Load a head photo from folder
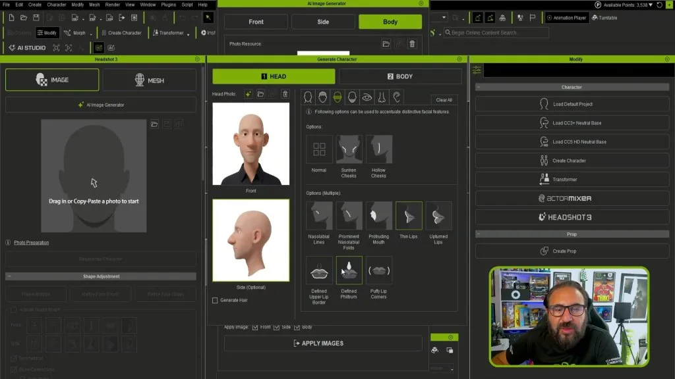The image size is (675, 379). [260, 94]
